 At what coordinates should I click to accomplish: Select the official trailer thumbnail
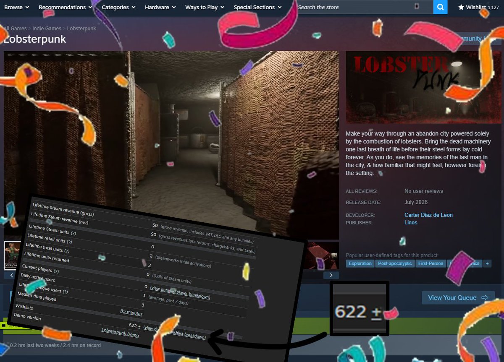[11, 255]
